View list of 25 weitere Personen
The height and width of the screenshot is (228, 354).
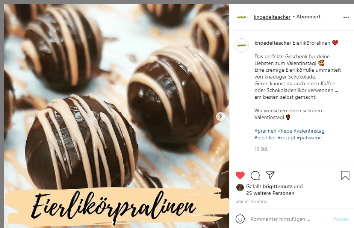pos(270,193)
